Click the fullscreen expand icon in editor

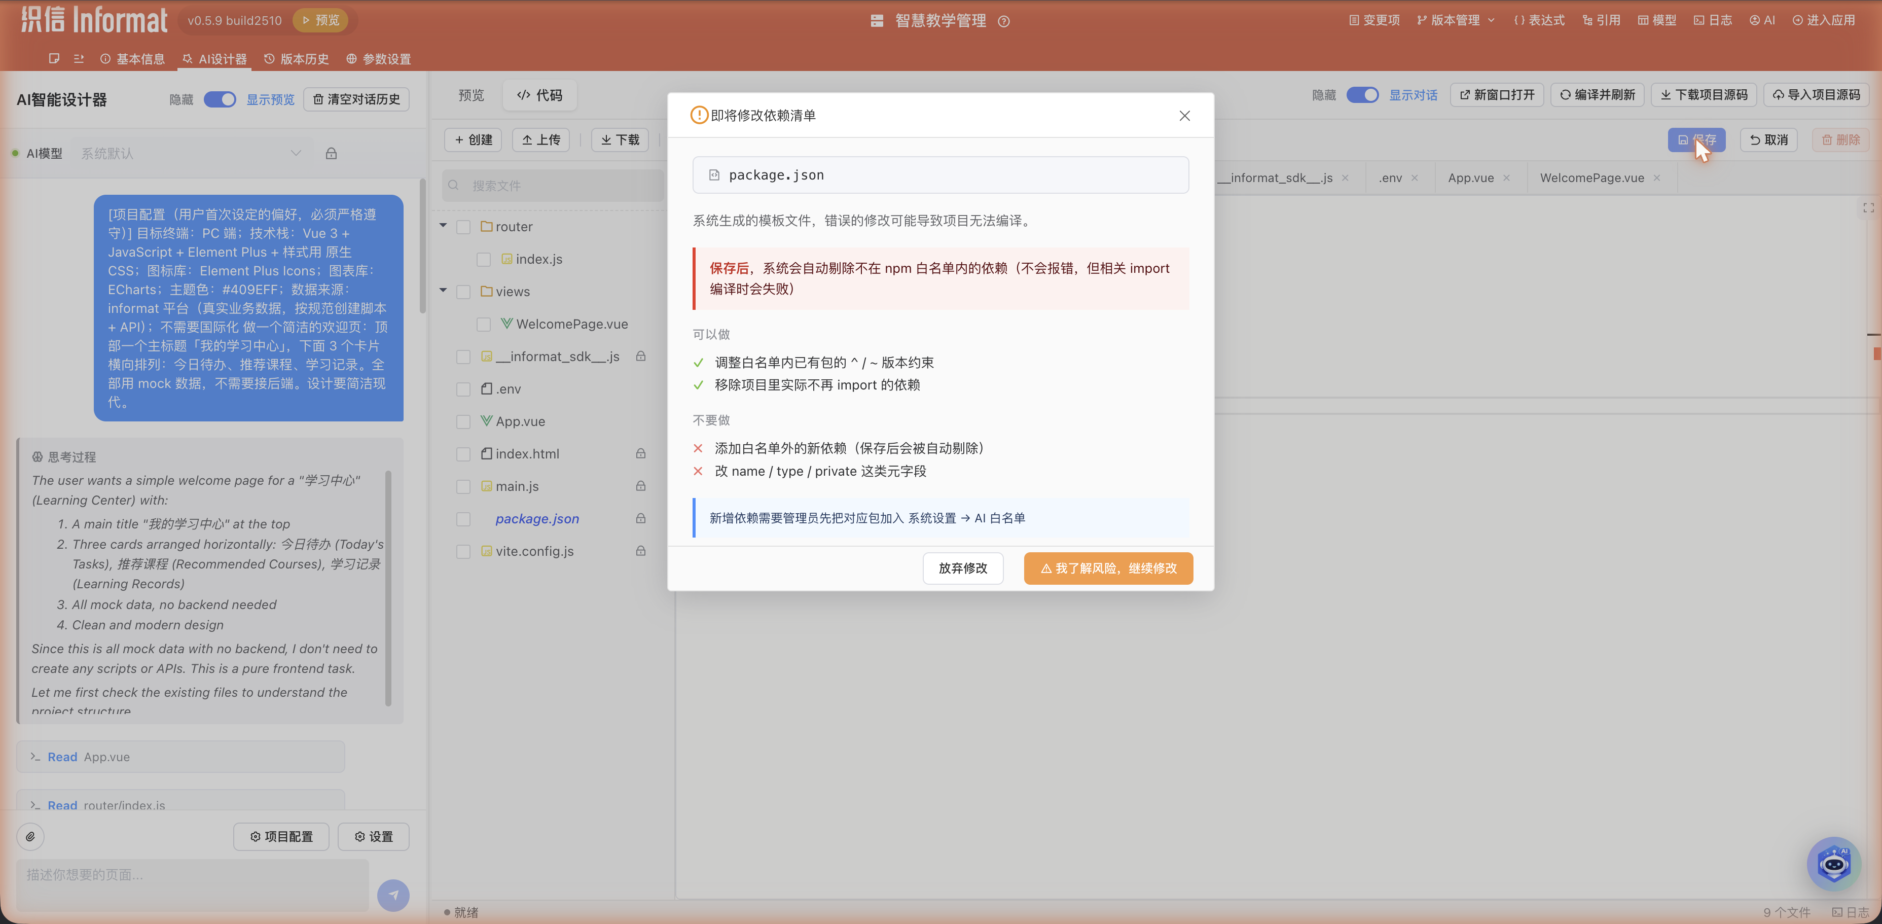(1868, 207)
